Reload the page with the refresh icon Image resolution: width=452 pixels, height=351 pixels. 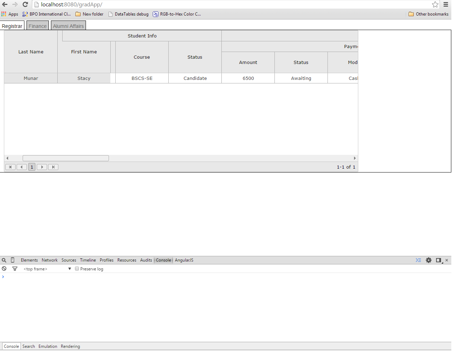(x=25, y=4)
